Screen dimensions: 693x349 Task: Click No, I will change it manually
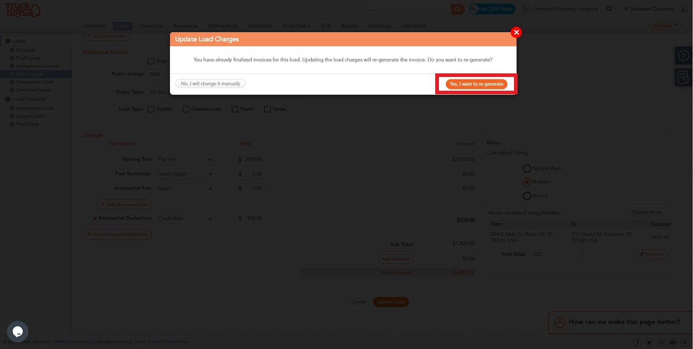tap(210, 83)
